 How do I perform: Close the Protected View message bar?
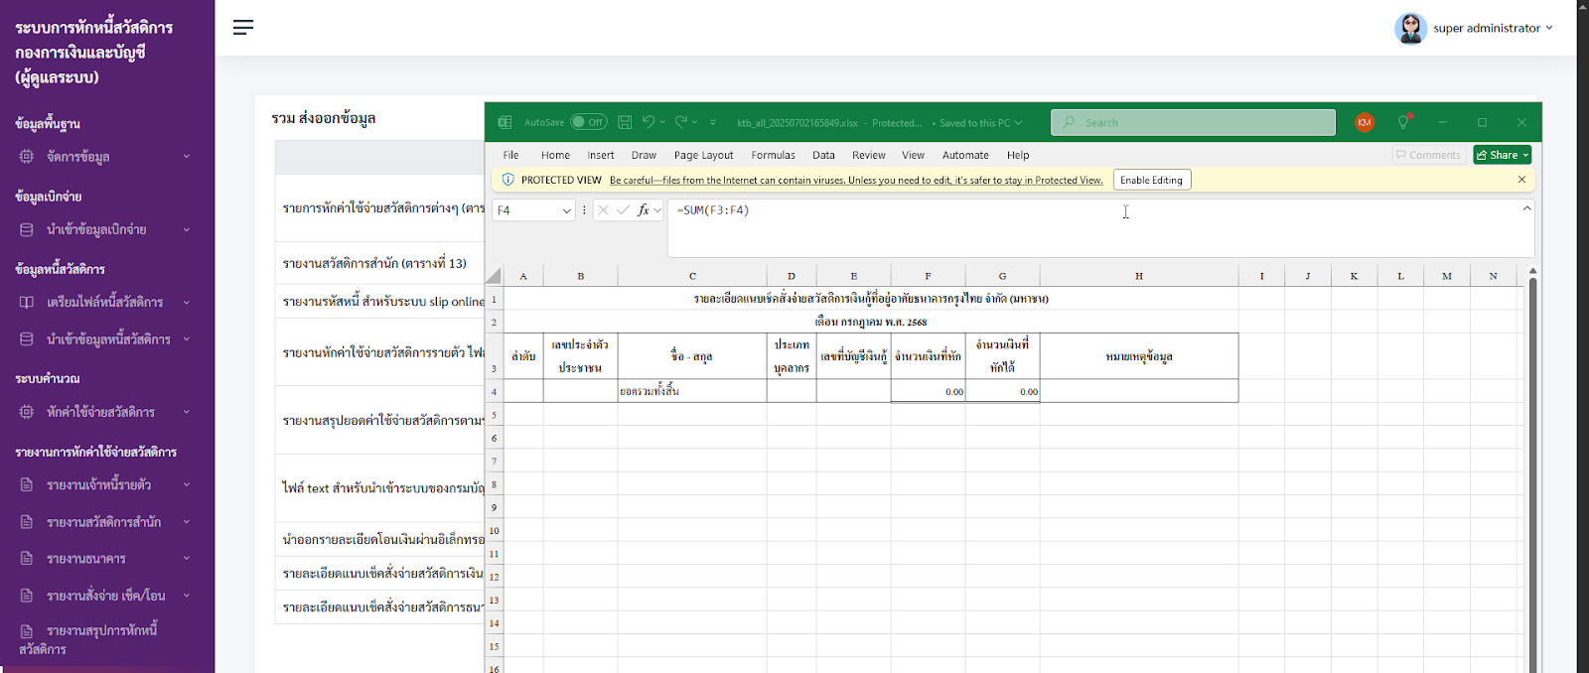pyautogui.click(x=1521, y=180)
